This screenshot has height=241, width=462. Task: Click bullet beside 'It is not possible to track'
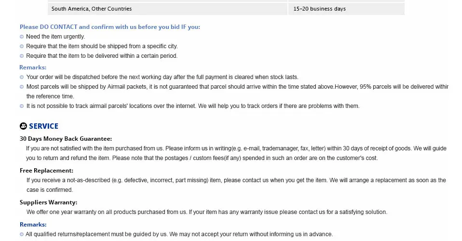point(22,106)
